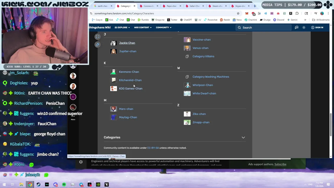This screenshot has height=188, width=334.
Task: Click the edit pencil icon on wiki page
Action: (x=98, y=45)
